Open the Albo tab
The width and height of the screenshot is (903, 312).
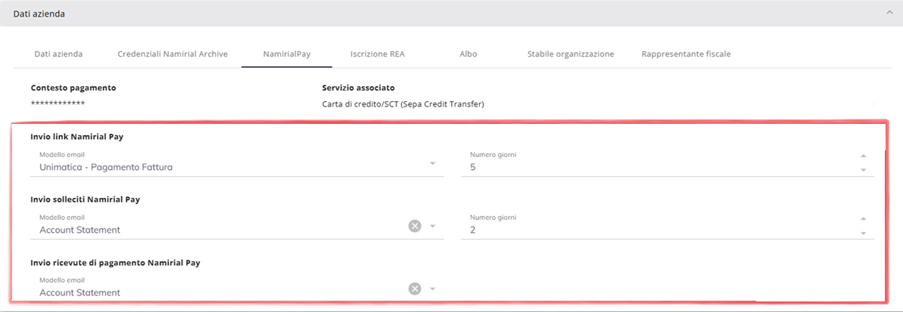(x=468, y=54)
